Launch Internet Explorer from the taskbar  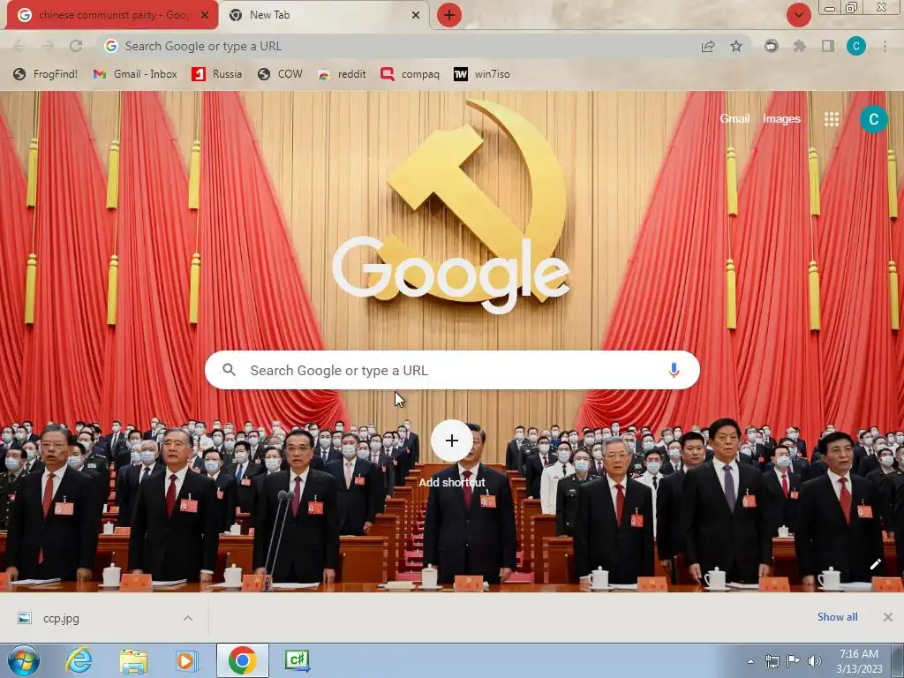pyautogui.click(x=79, y=660)
